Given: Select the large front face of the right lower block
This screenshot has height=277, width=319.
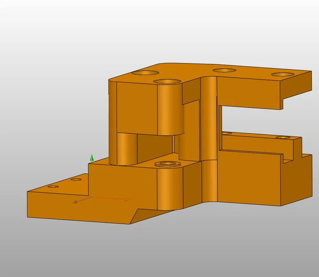Looking at the screenshot, I should click(x=249, y=177).
